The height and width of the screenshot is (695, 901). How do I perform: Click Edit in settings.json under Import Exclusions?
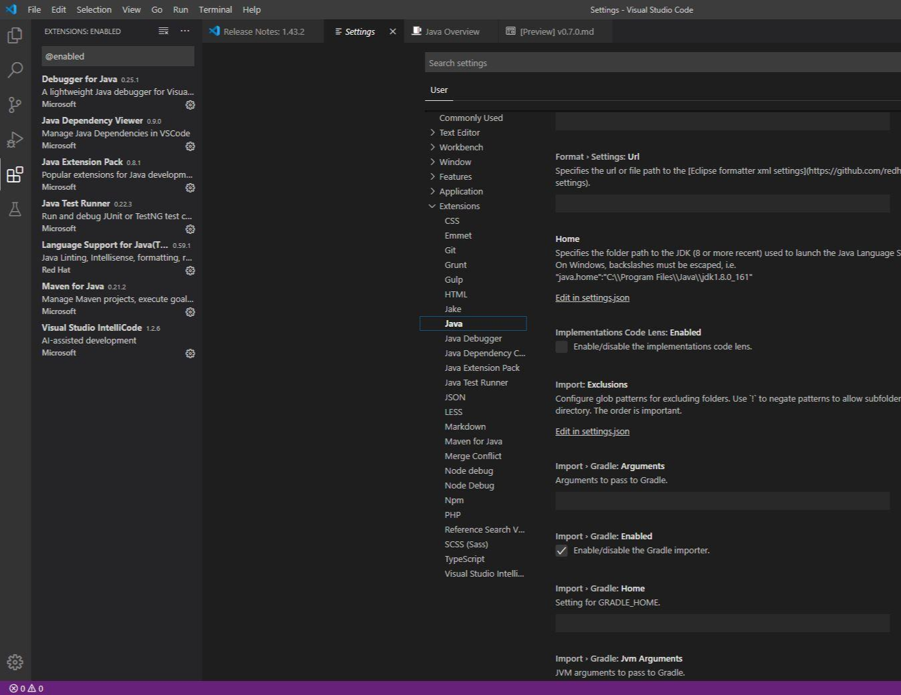tap(592, 432)
